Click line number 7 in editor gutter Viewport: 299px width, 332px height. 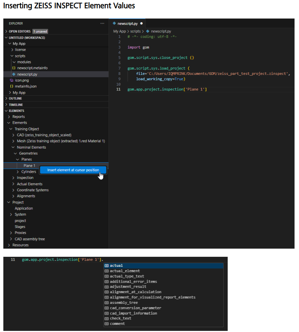119,68
